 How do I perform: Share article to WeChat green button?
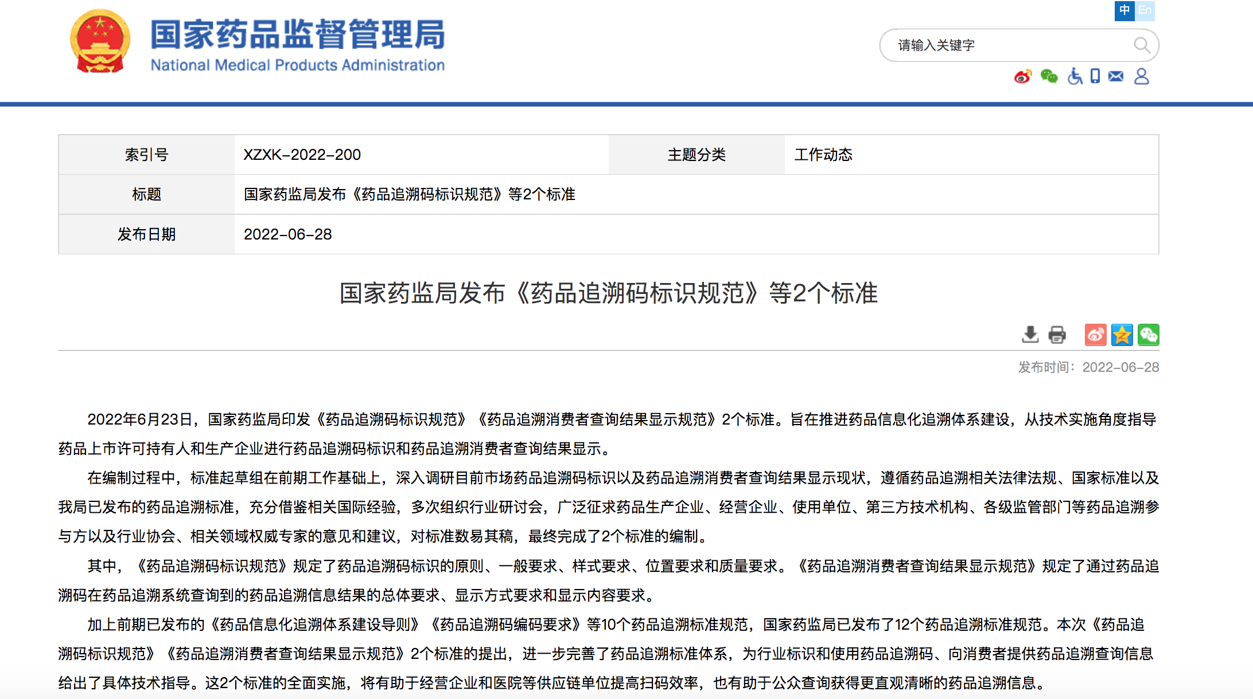1149,335
